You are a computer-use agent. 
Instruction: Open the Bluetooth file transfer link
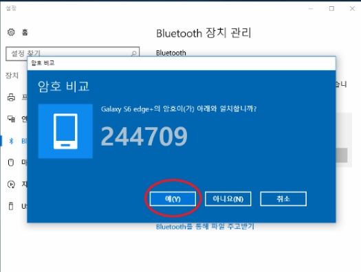tap(205, 227)
